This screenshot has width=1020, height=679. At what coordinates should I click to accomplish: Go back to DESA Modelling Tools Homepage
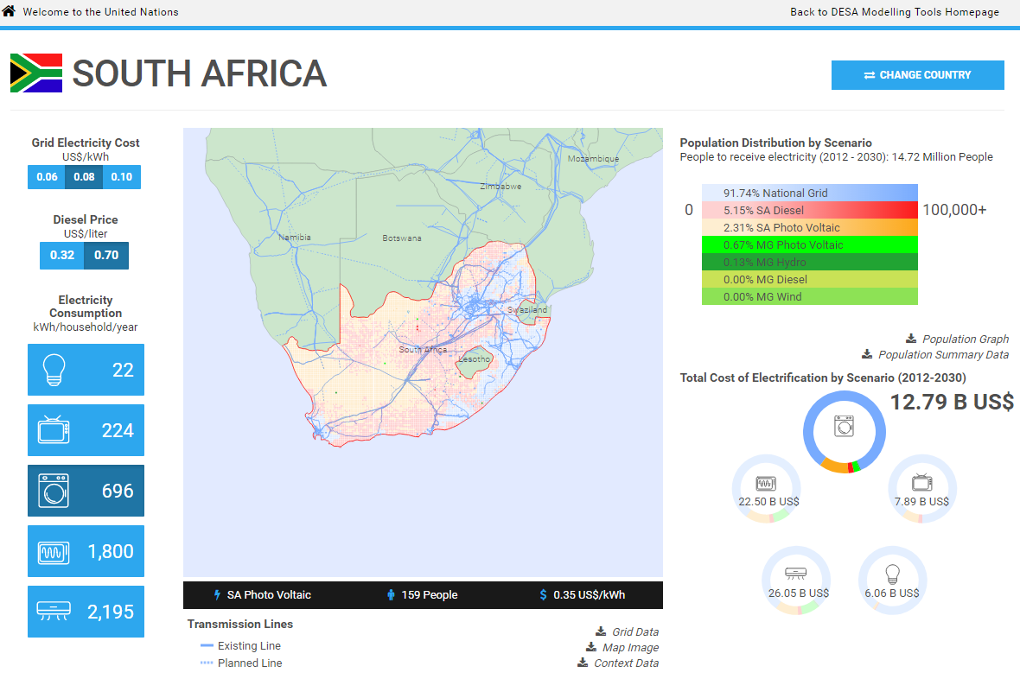coord(894,12)
